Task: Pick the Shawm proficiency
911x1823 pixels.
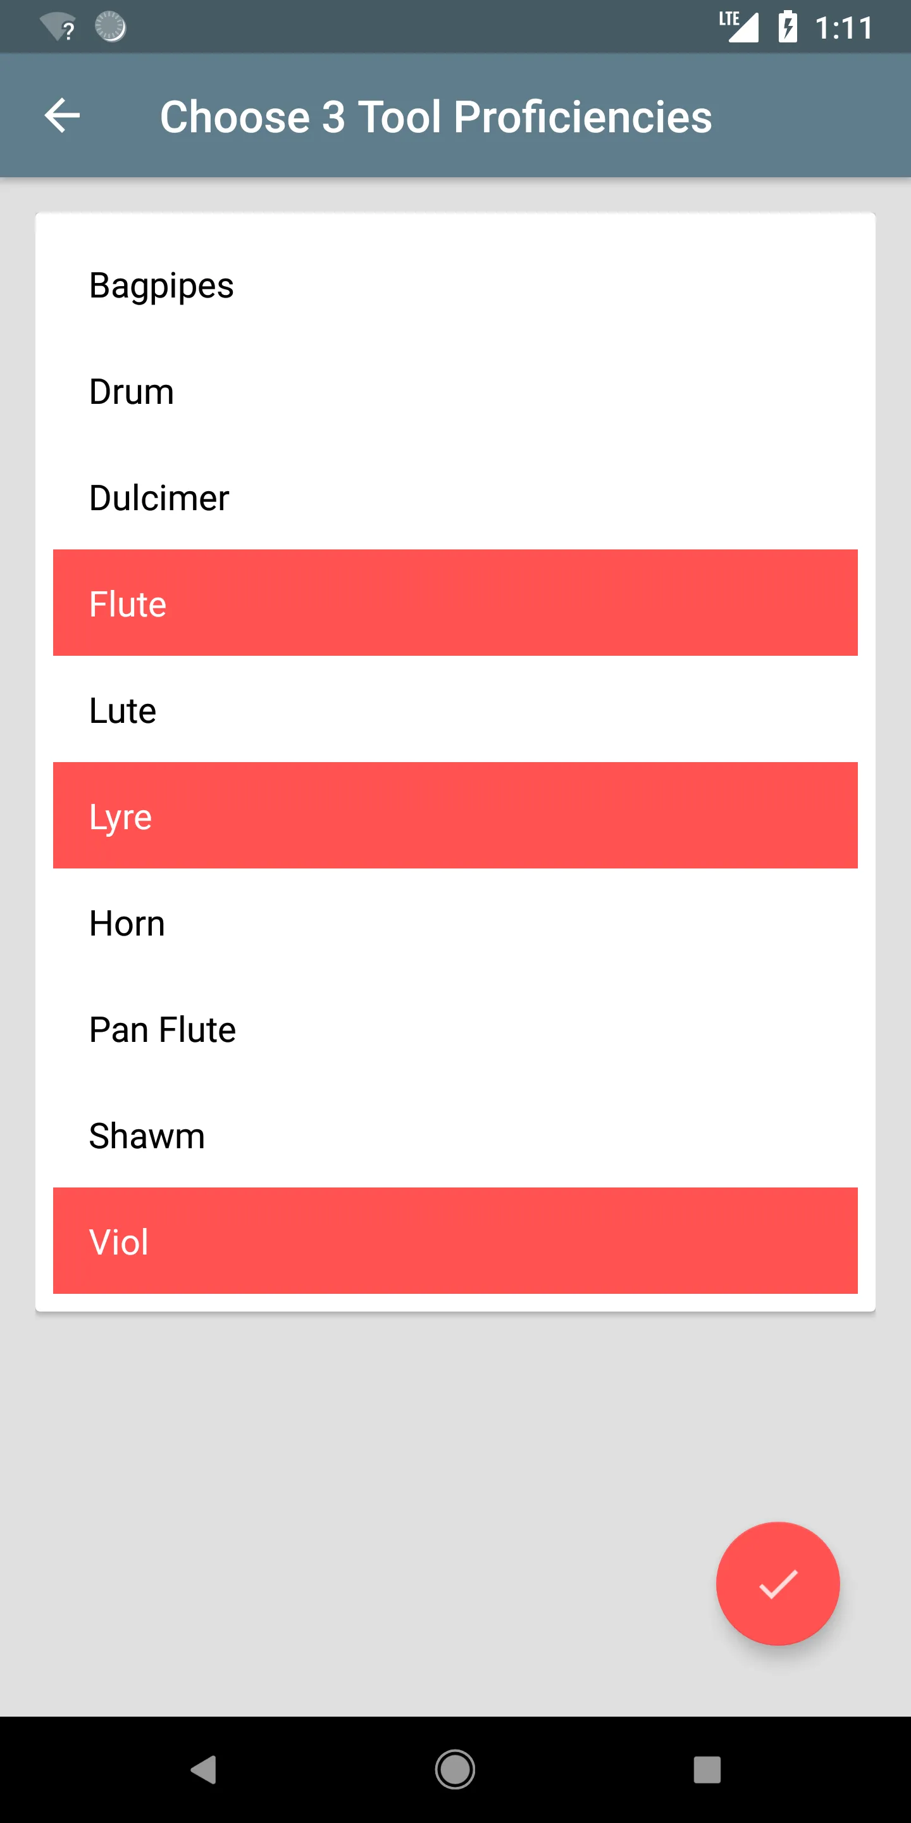Action: pyautogui.click(x=455, y=1134)
